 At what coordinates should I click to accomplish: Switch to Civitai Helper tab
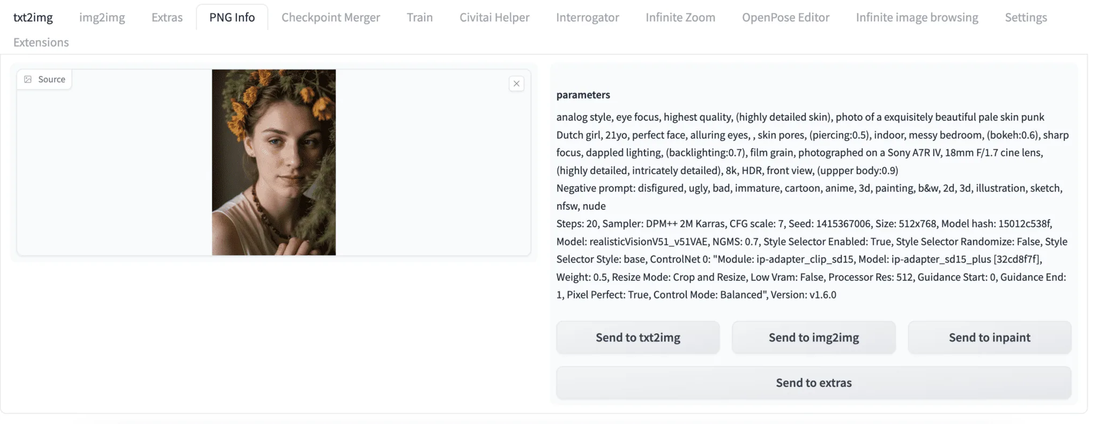pos(494,17)
